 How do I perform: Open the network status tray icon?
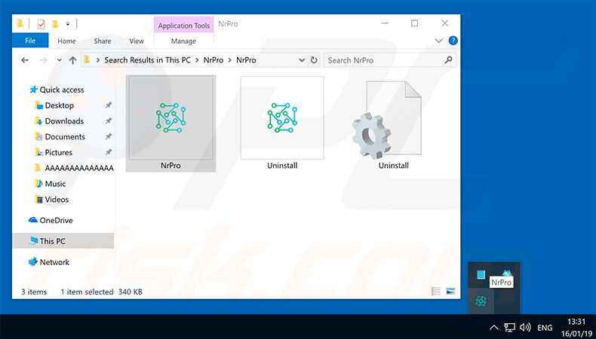[509, 327]
